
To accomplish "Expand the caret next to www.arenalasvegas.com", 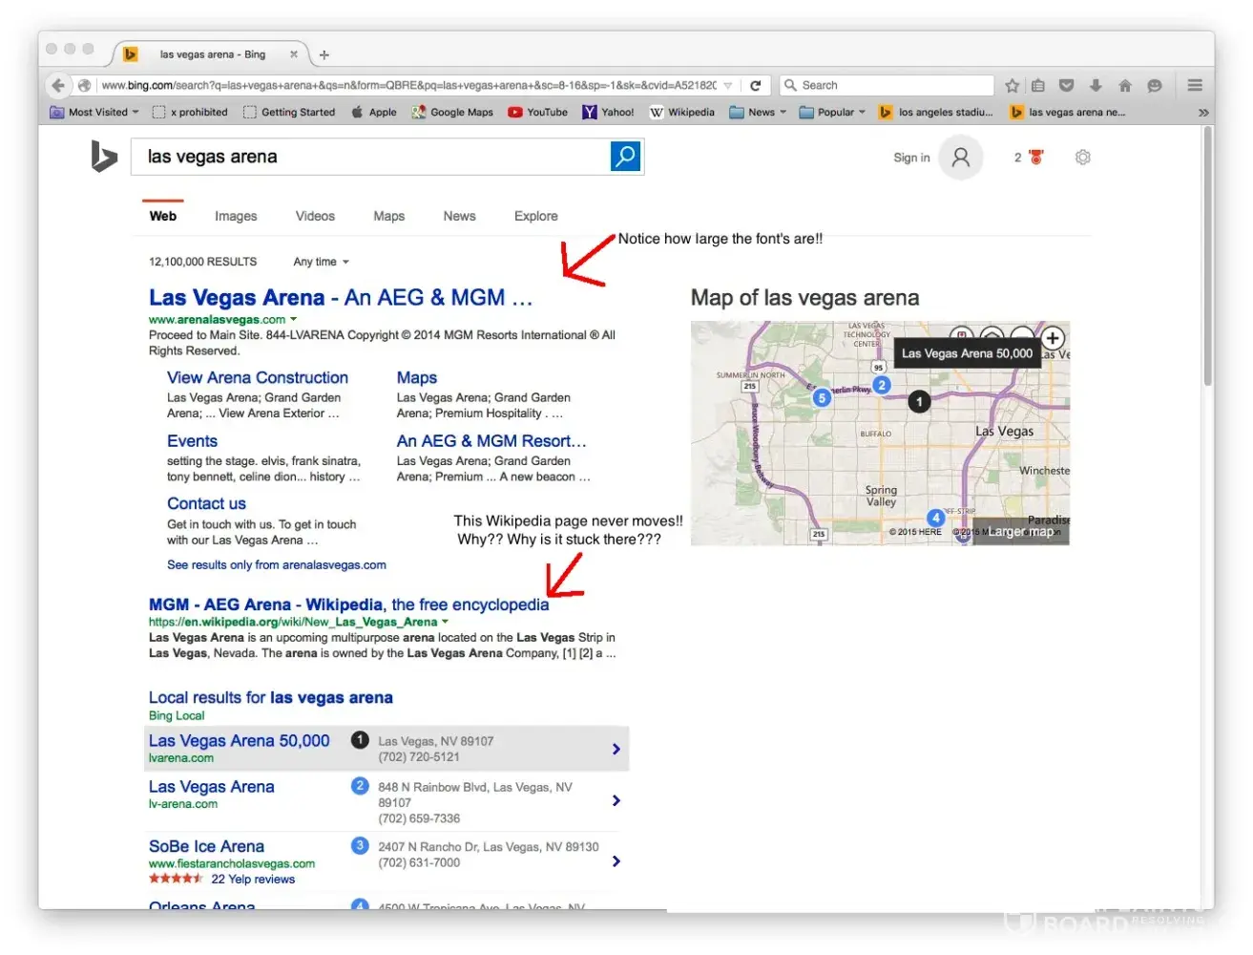I will [x=293, y=320].
